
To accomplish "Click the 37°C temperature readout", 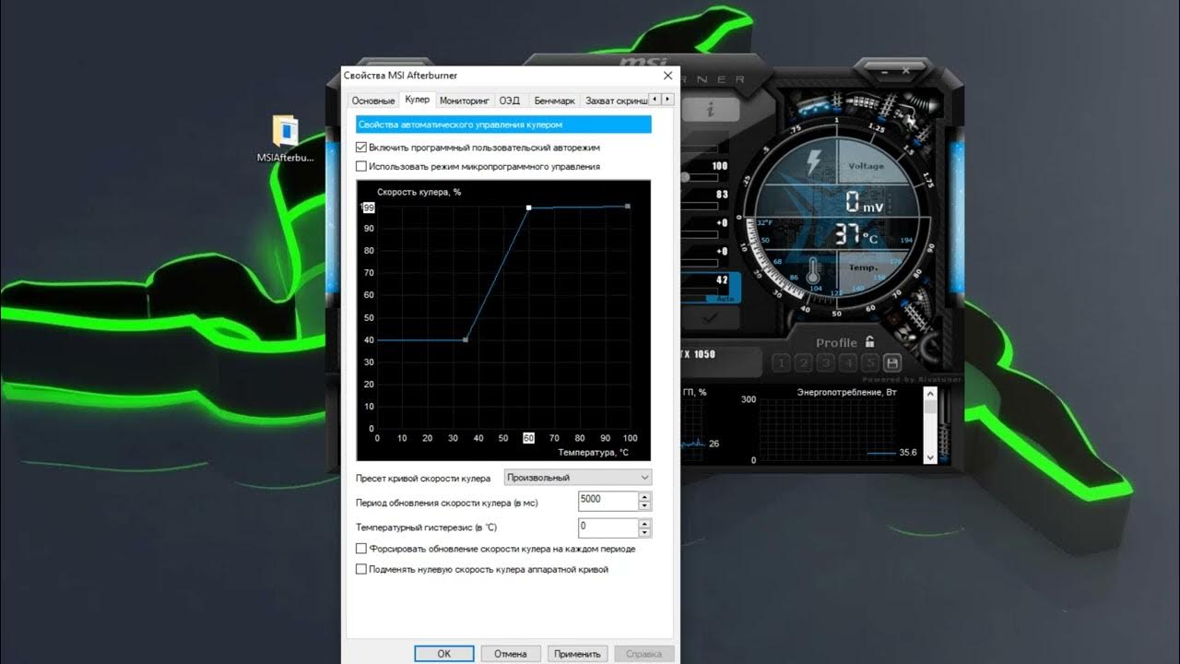I will point(858,234).
